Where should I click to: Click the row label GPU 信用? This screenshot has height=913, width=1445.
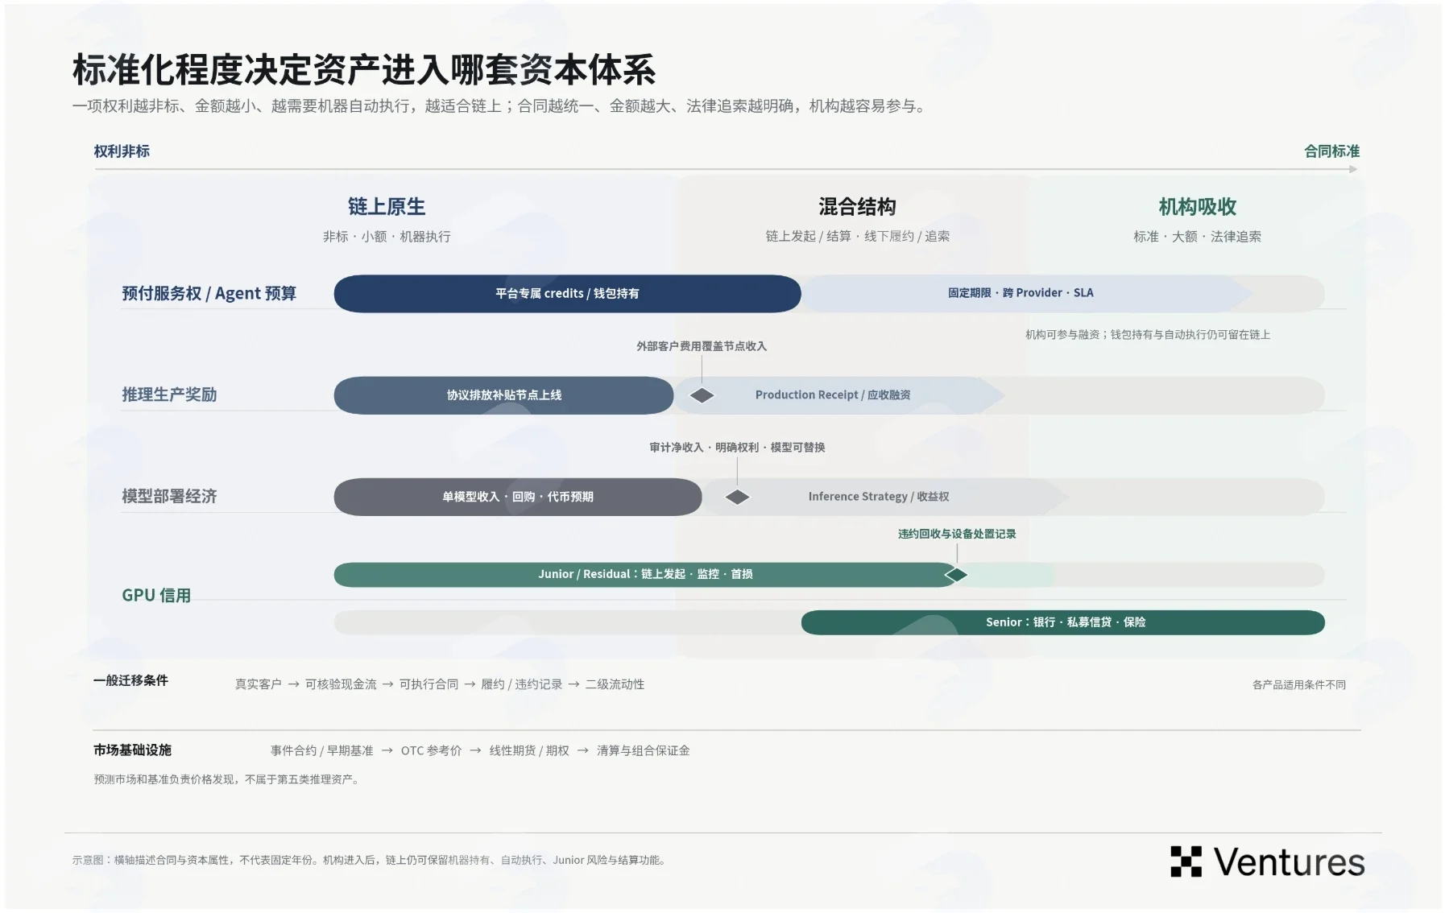click(x=156, y=595)
